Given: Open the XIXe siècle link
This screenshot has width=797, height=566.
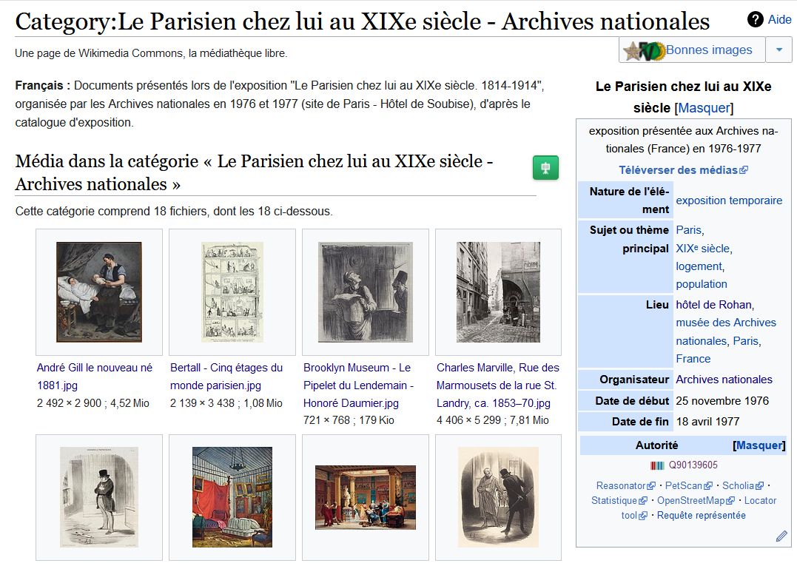Looking at the screenshot, I should tap(702, 249).
